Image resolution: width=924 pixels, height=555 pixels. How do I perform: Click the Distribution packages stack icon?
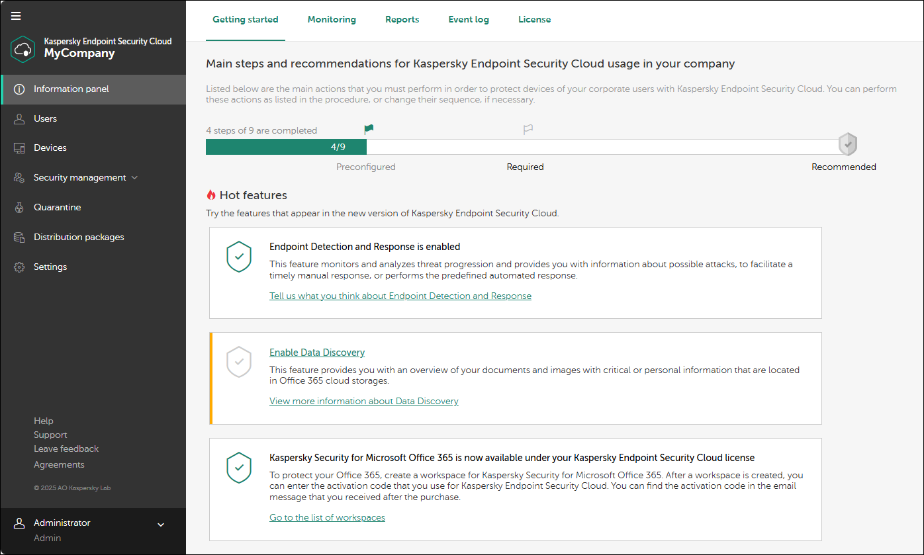(19, 237)
